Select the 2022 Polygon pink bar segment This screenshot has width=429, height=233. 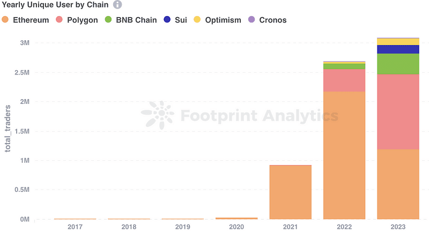pyautogui.click(x=344, y=80)
